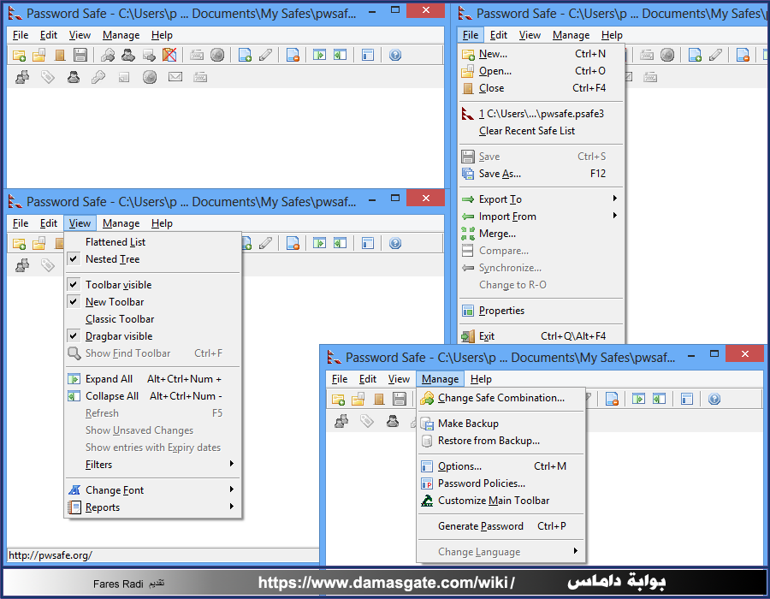Viewport: 770px width, 599px height.
Task: Click Options icon in View-menu window toolbar
Action: [367, 243]
